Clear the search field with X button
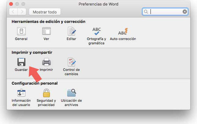197x124 pixels. (x=184, y=12)
